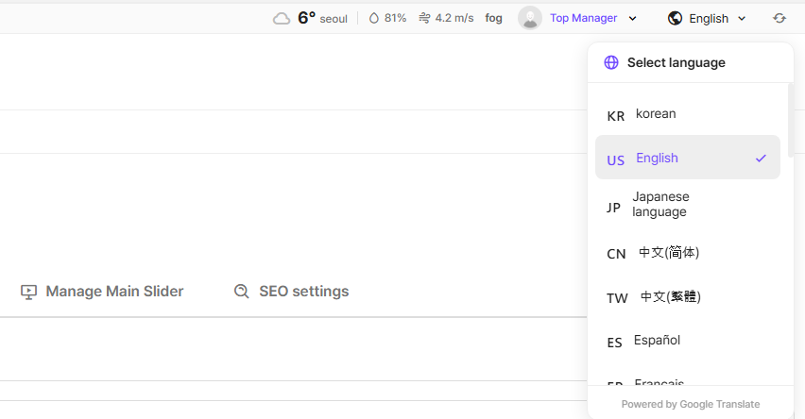The height and width of the screenshot is (419, 805).
Task: Click the cloud weather icon
Action: (x=282, y=18)
